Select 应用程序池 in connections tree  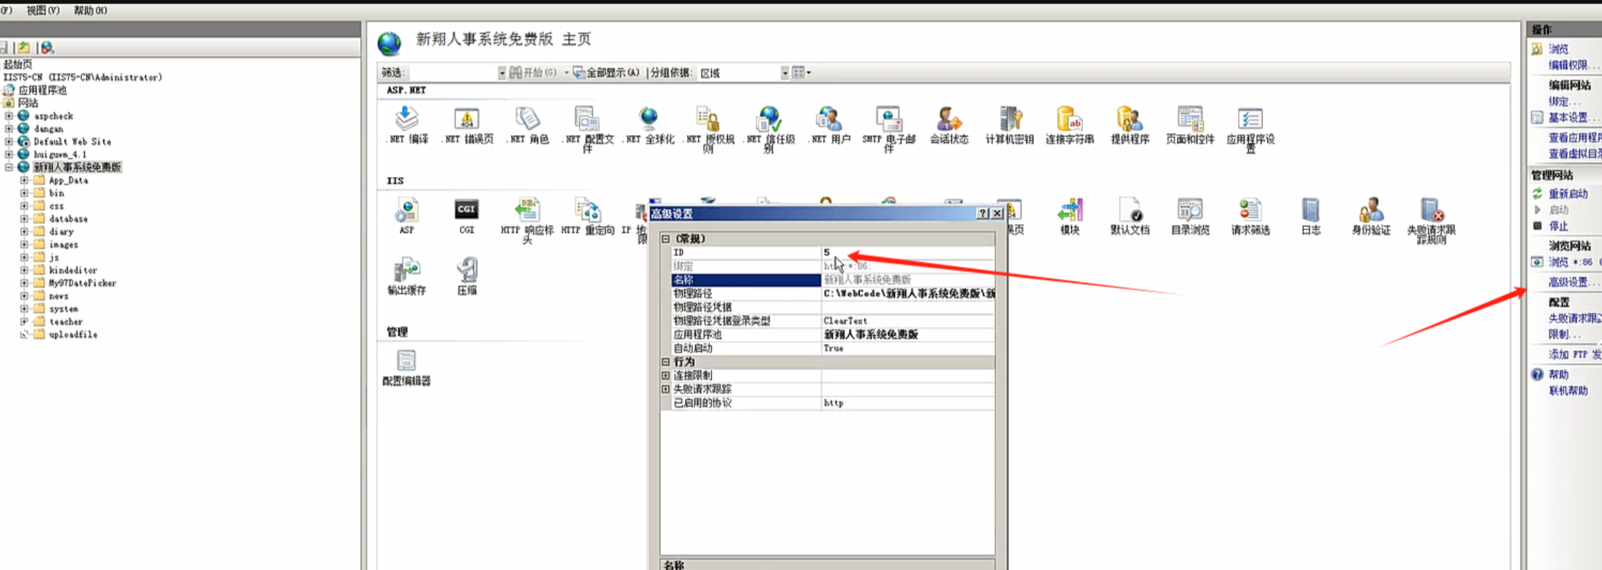42,90
